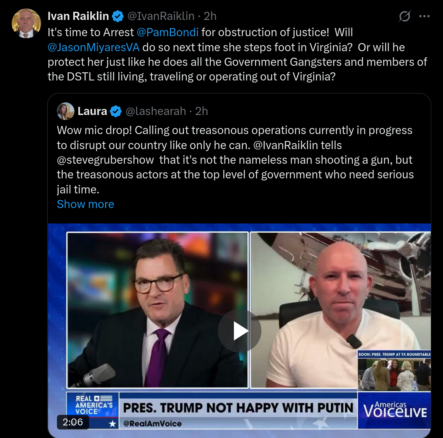Screen dimensions: 443x438
Task: Open Laura's display name in quoted post
Action: [92, 111]
